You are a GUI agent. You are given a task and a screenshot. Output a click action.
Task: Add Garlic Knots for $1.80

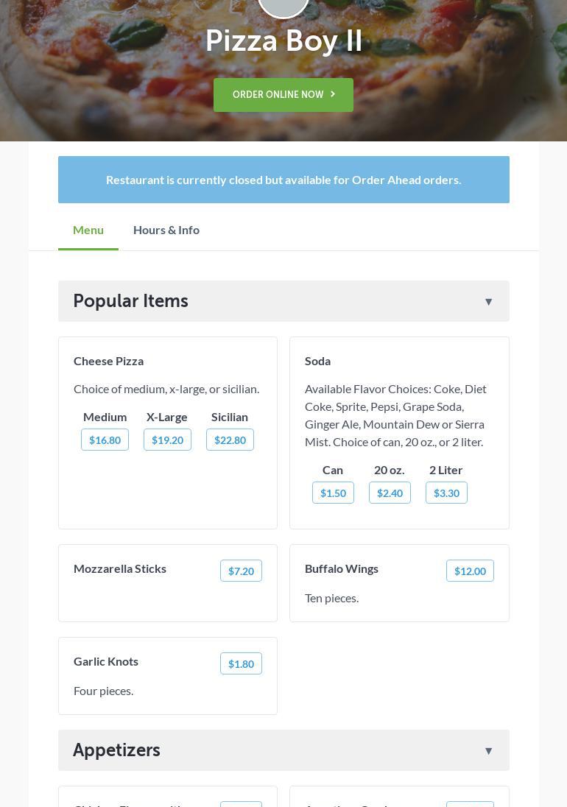[x=241, y=663]
